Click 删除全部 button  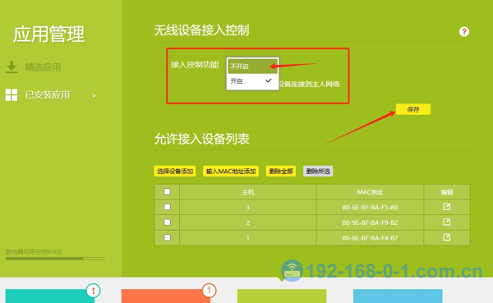click(281, 172)
